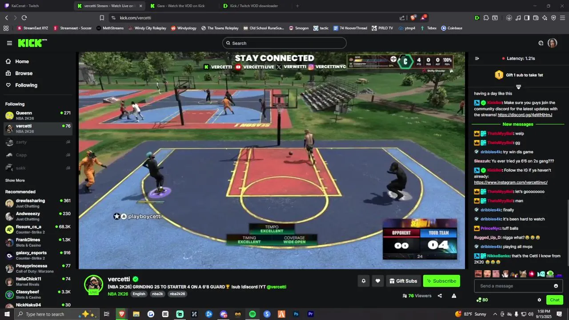
Task: Open the Brave VPN shield icon
Action: tap(553, 18)
